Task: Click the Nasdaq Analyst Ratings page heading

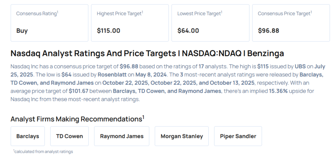Action: point(147,53)
